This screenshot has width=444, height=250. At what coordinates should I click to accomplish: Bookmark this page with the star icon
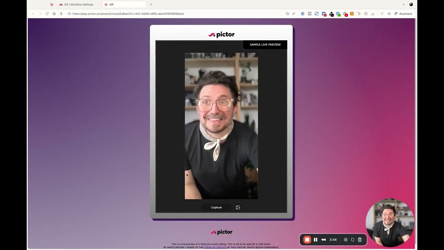click(287, 14)
